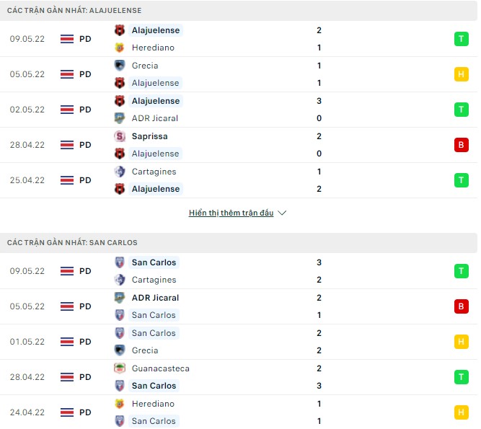The height and width of the screenshot is (429, 481).
Task: Click the PD league label on 01.05.22 match
Action: [x=85, y=342]
